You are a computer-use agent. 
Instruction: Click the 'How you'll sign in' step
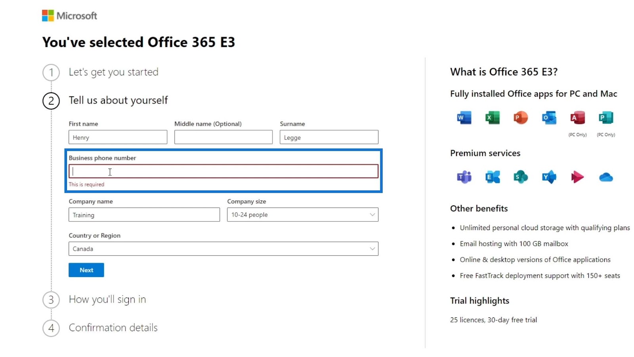(x=107, y=299)
